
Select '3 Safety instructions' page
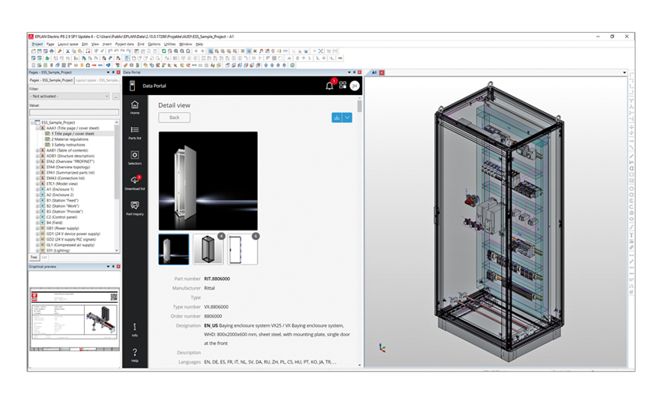68,145
